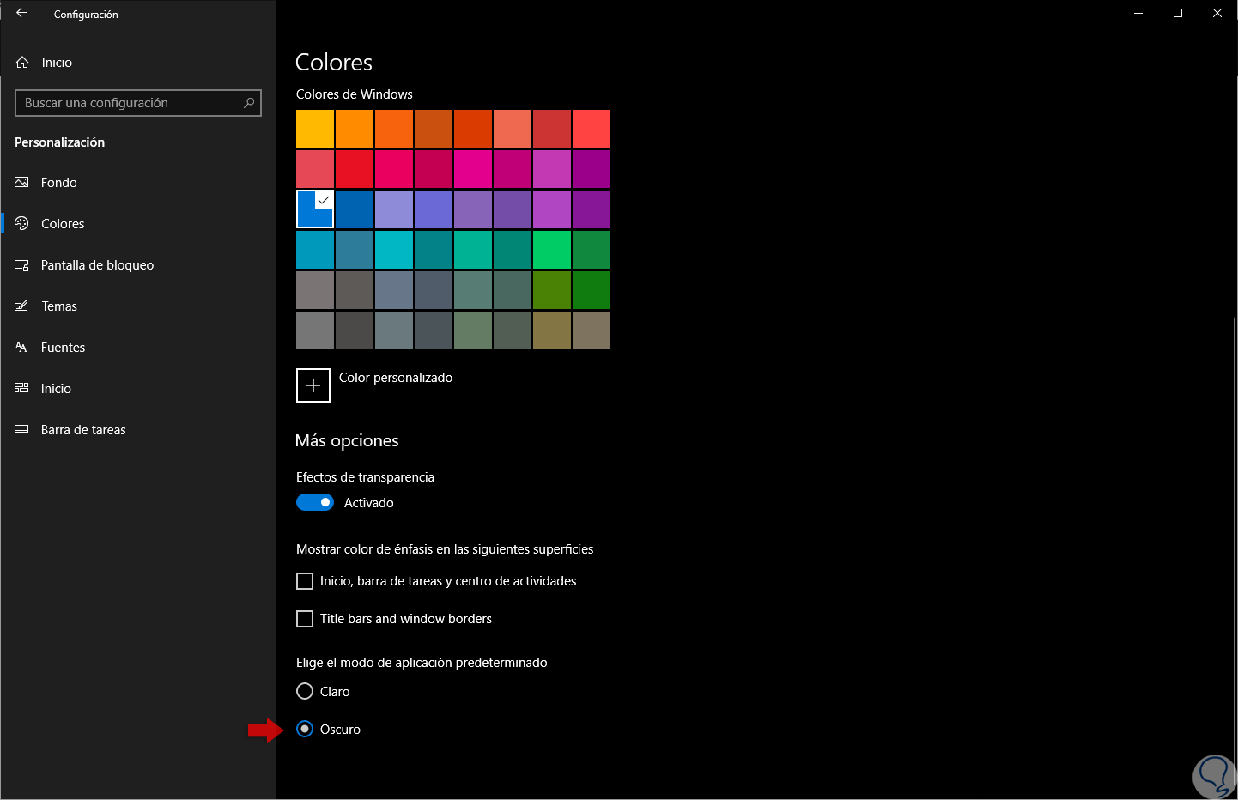
Task: Click the home icon beside Inicio
Action: click(22, 63)
